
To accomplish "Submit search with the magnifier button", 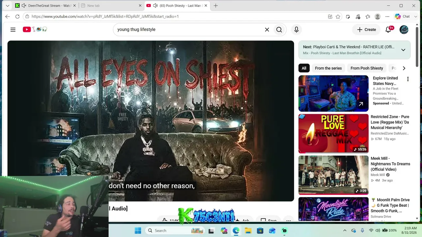I will tap(279, 30).
